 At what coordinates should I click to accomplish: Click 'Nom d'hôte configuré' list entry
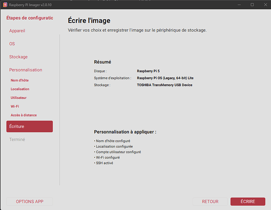coord(113,141)
